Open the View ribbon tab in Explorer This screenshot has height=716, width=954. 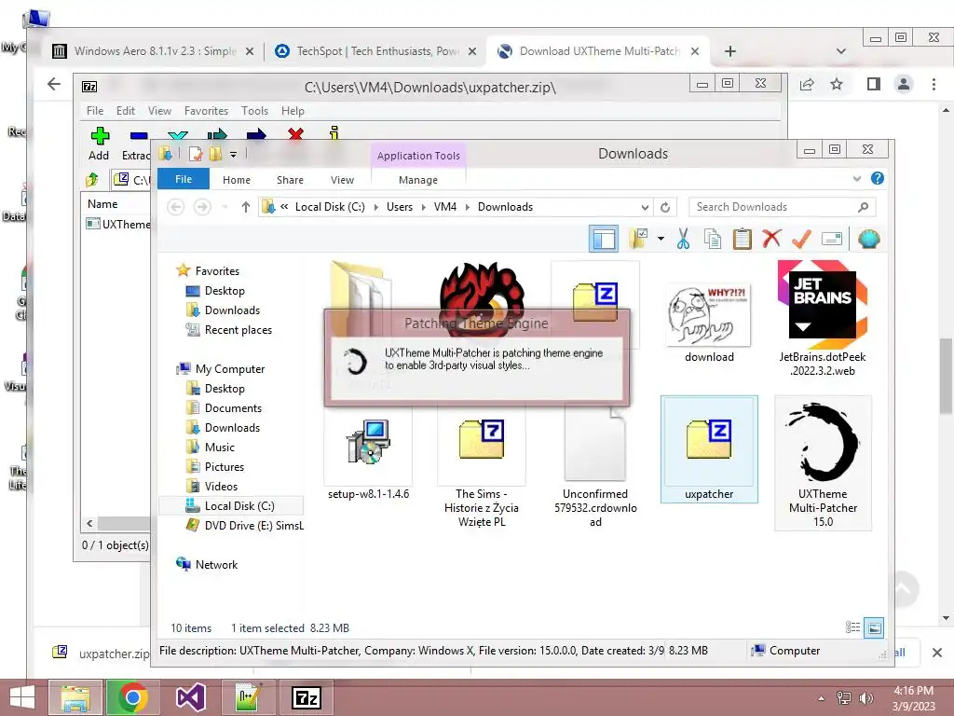342,180
